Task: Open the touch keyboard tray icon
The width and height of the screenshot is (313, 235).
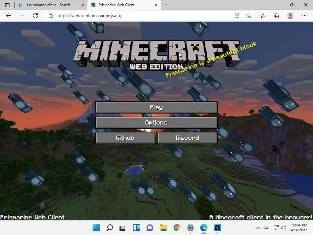Action: tap(267, 228)
